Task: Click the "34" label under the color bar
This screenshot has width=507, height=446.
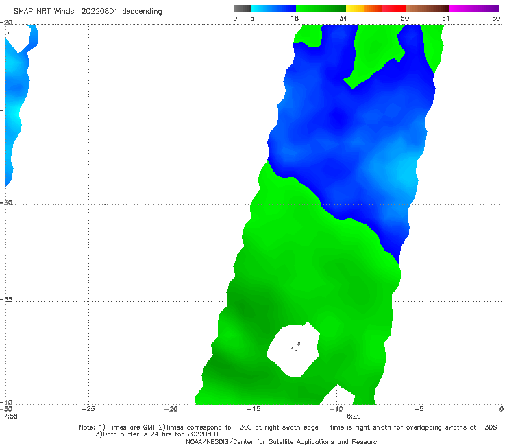Action: pos(343,19)
